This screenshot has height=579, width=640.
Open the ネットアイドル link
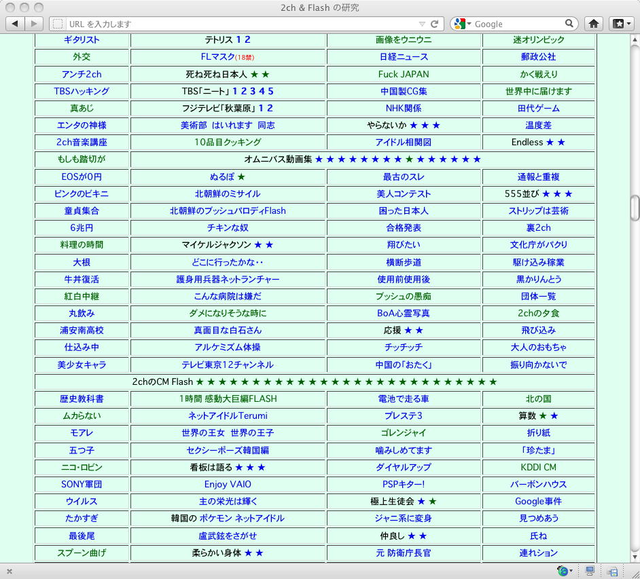tap(260, 518)
